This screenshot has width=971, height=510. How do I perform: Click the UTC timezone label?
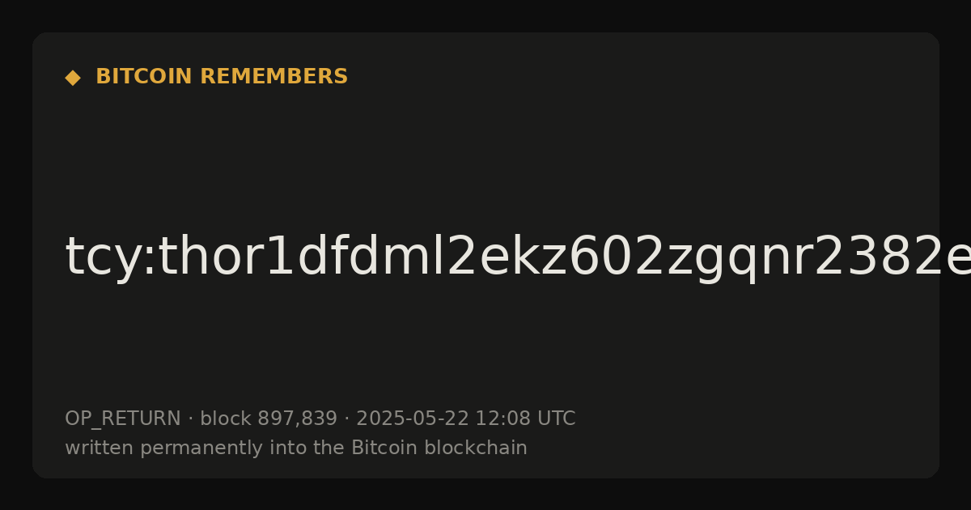[x=553, y=419]
